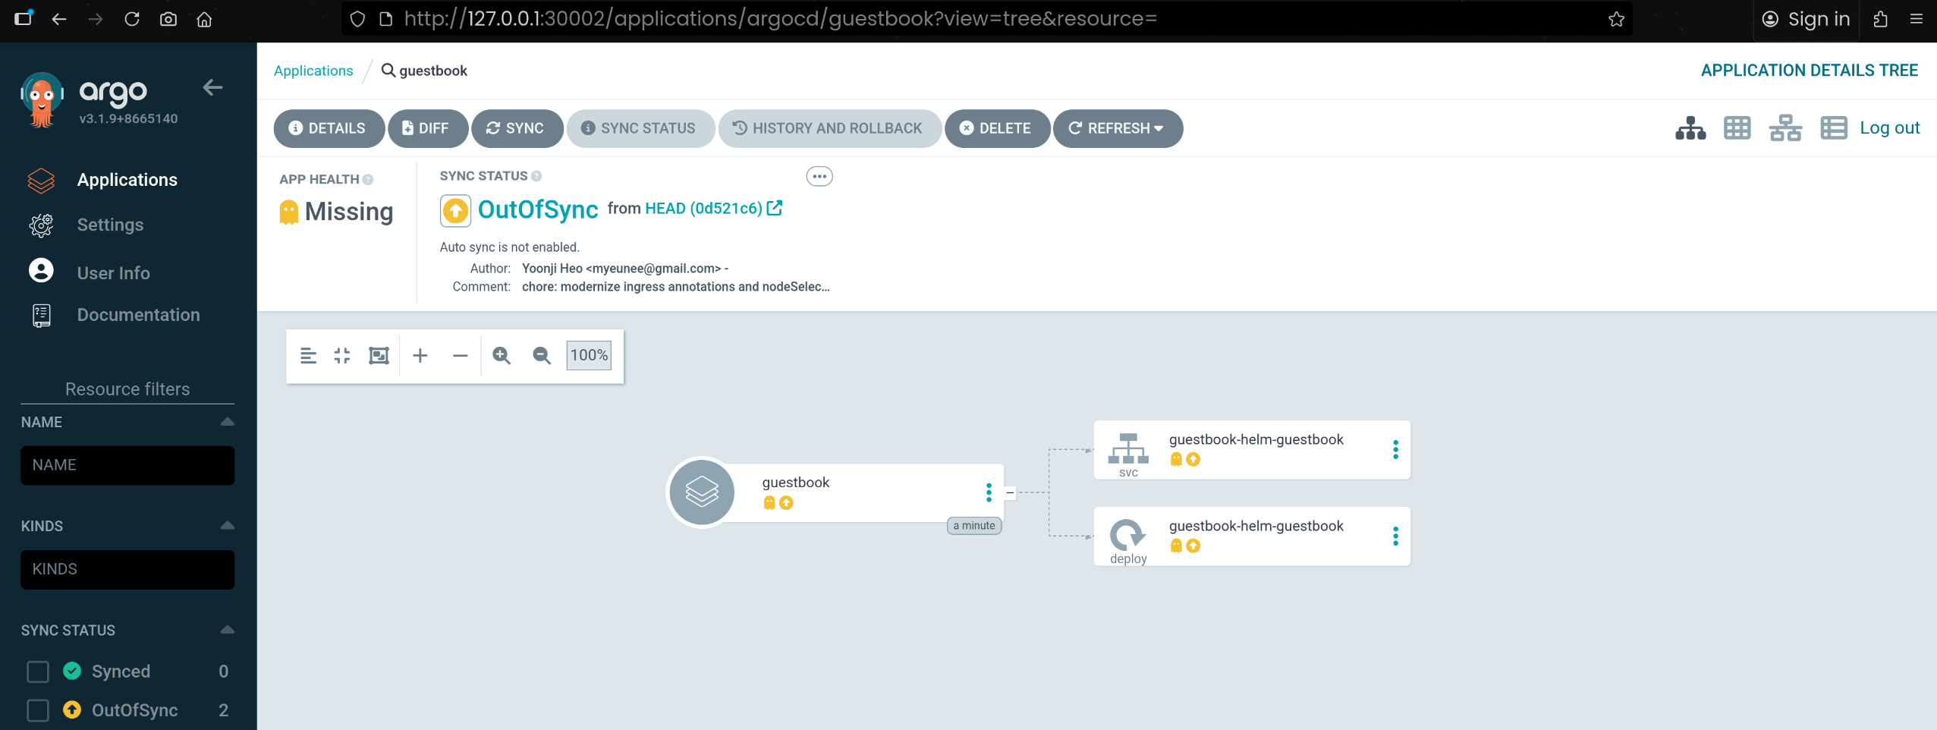
Task: Collapse the Argo sidebar with the back arrow
Action: point(212,88)
